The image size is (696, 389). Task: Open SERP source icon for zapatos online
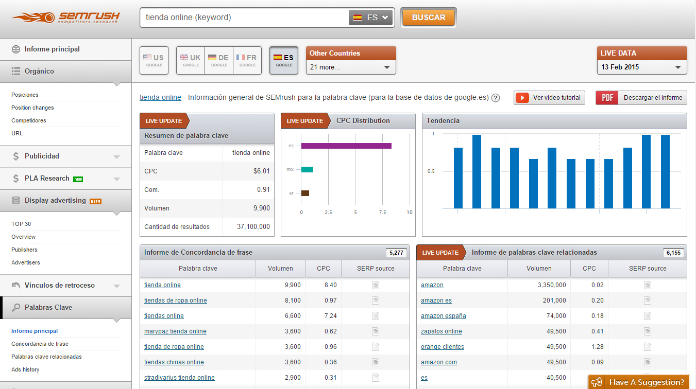point(648,331)
